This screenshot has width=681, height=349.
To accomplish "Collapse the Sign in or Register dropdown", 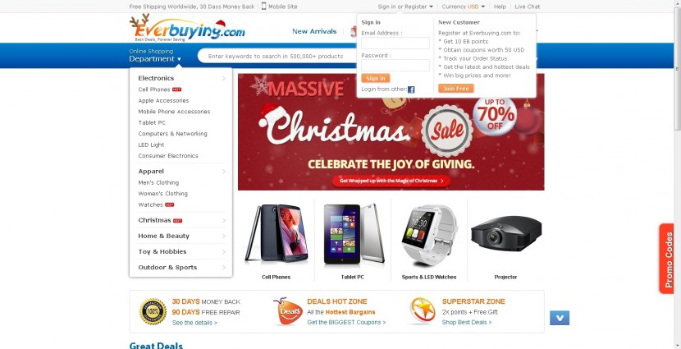I will pos(405,7).
